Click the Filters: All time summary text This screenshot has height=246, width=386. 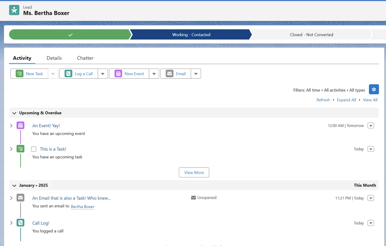coord(329,90)
